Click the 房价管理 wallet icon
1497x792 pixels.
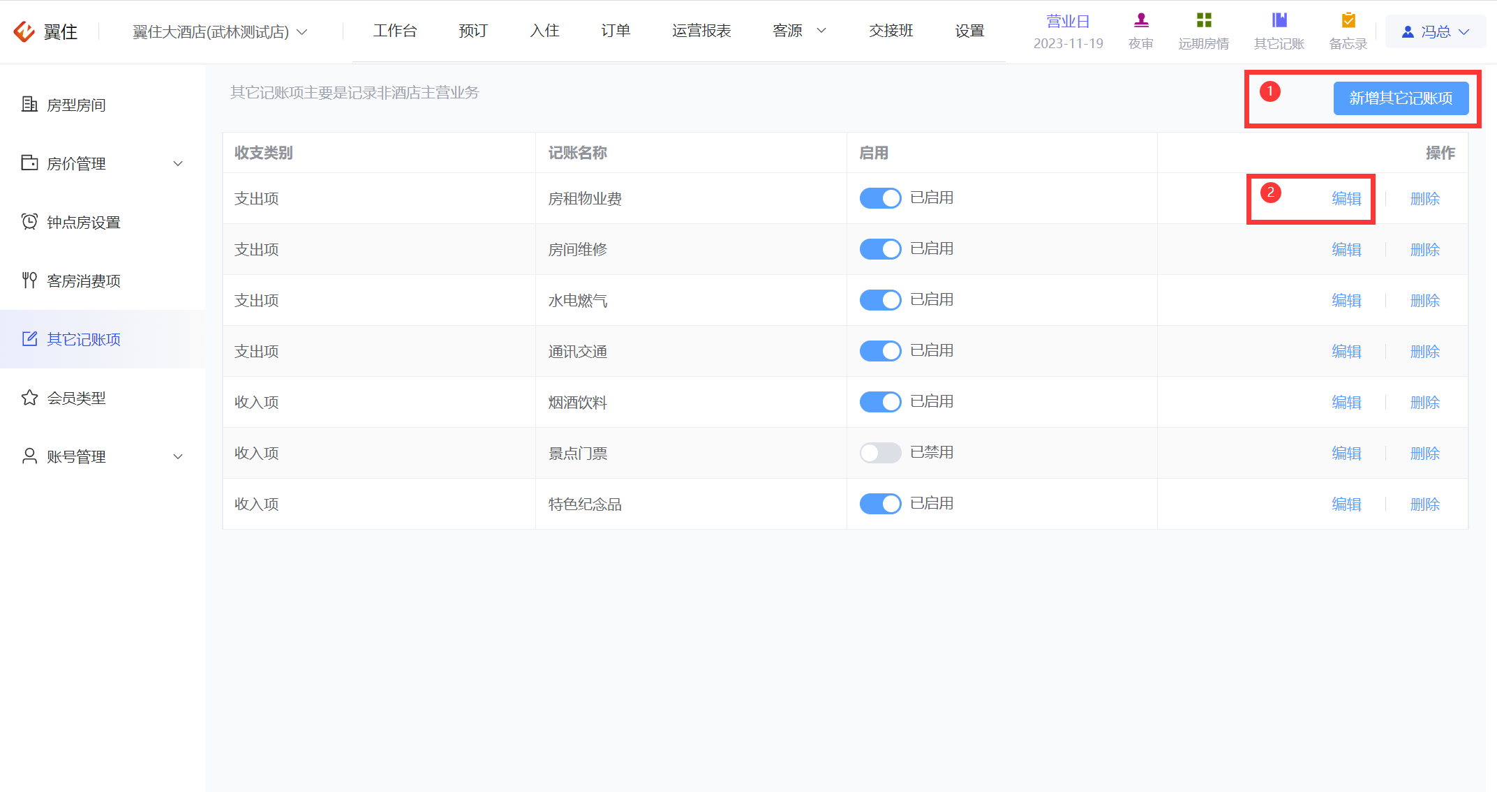pyautogui.click(x=29, y=163)
